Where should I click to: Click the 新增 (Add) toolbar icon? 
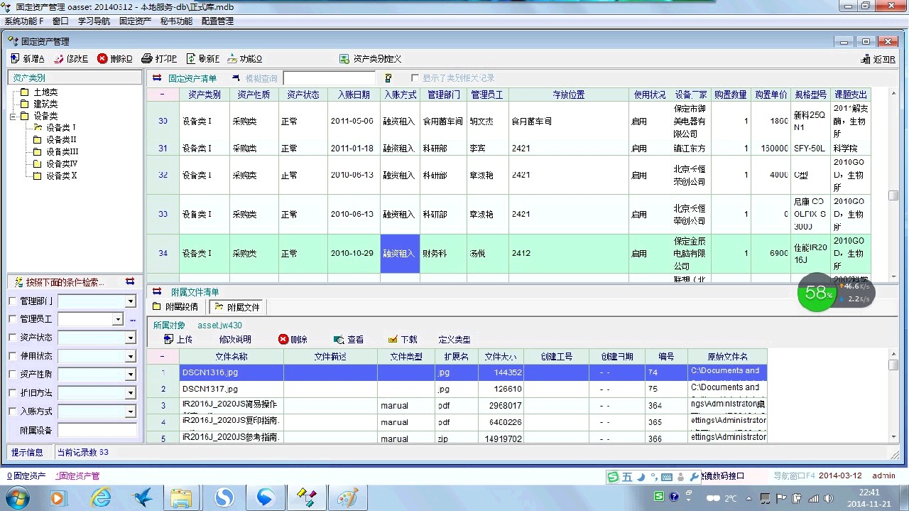coord(16,59)
